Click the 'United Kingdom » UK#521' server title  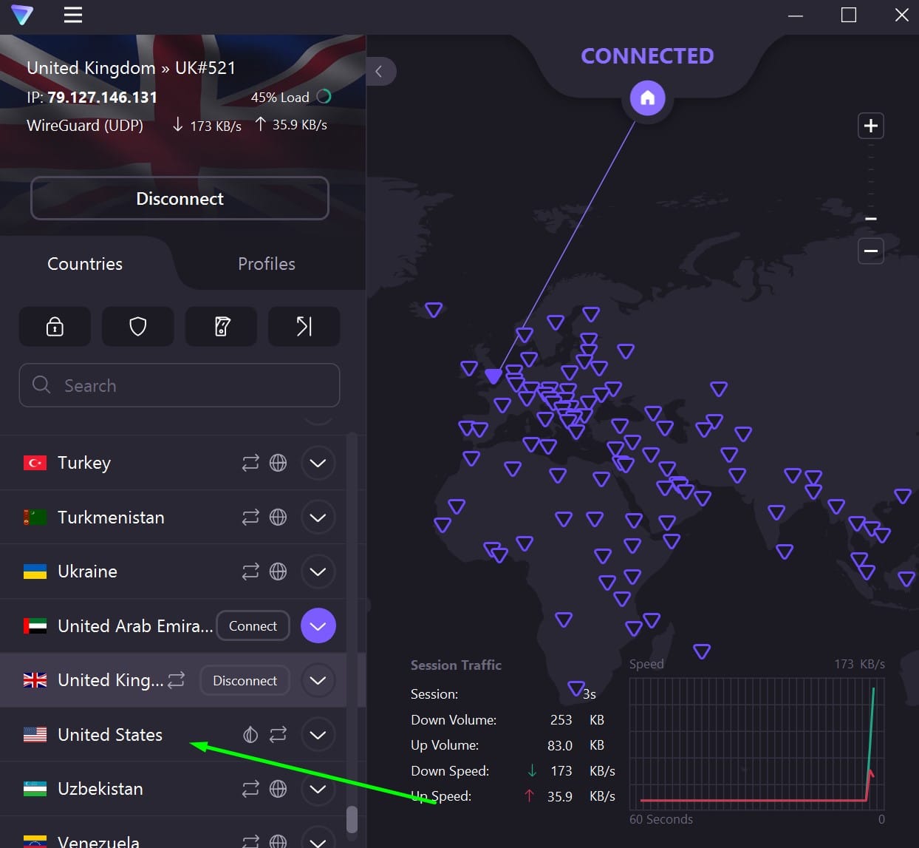pyautogui.click(x=131, y=68)
